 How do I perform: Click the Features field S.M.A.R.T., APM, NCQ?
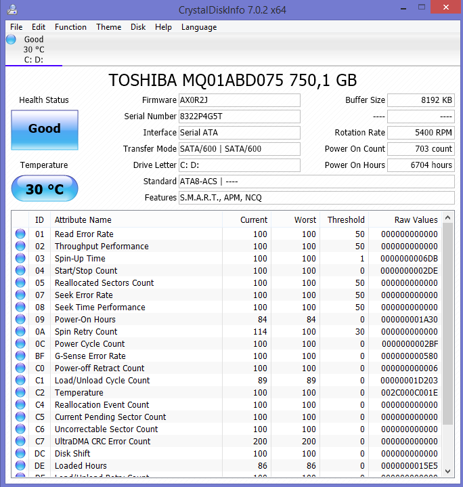(x=317, y=198)
